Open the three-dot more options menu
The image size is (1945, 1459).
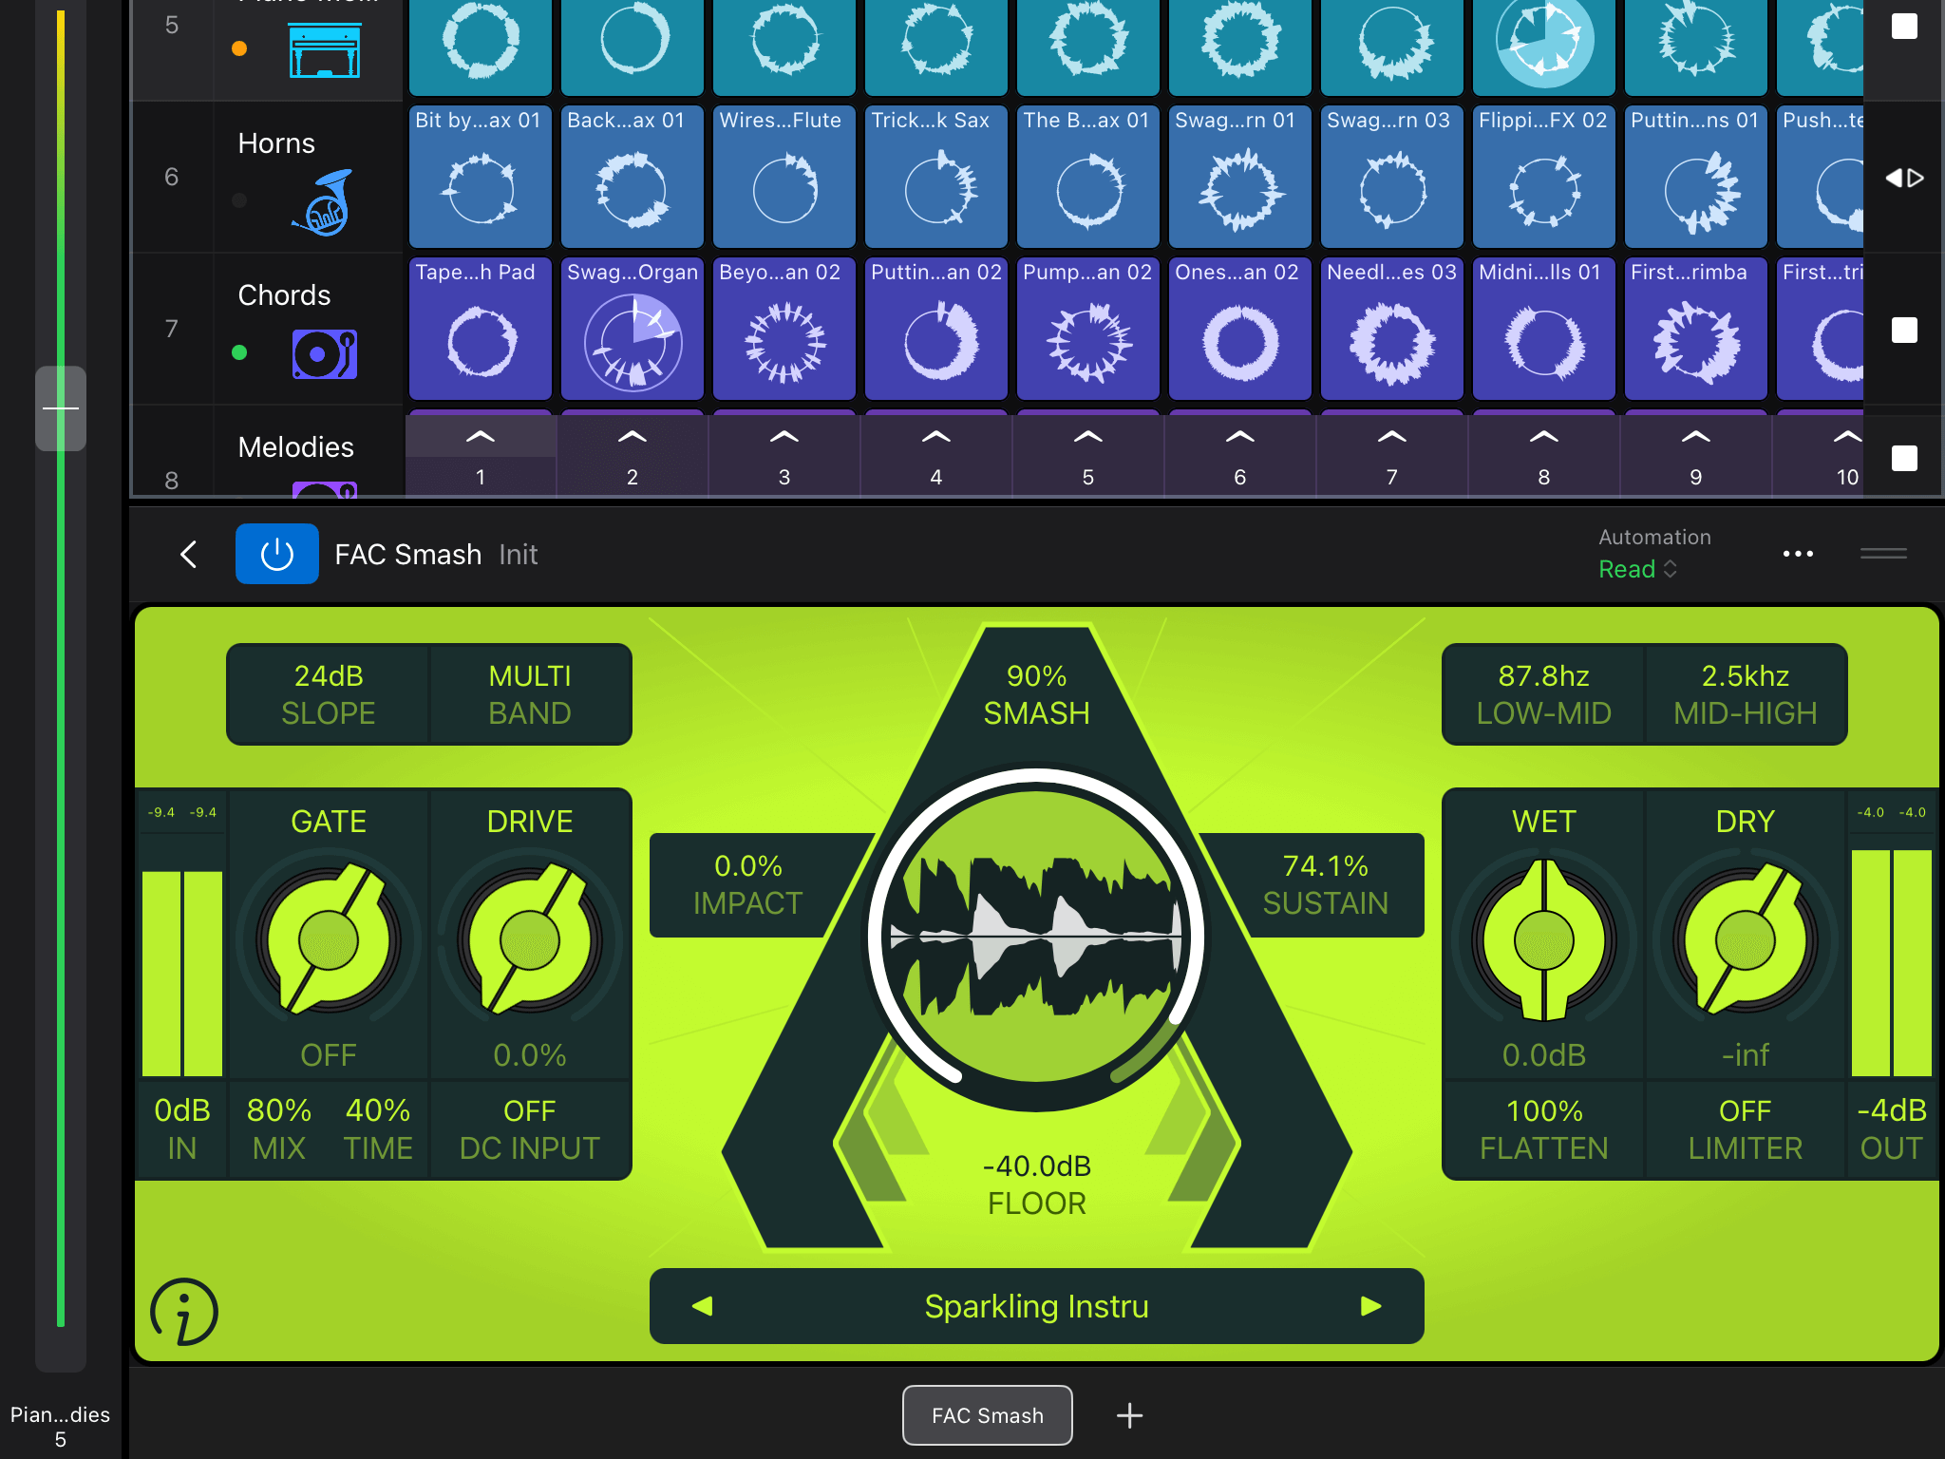1798,554
